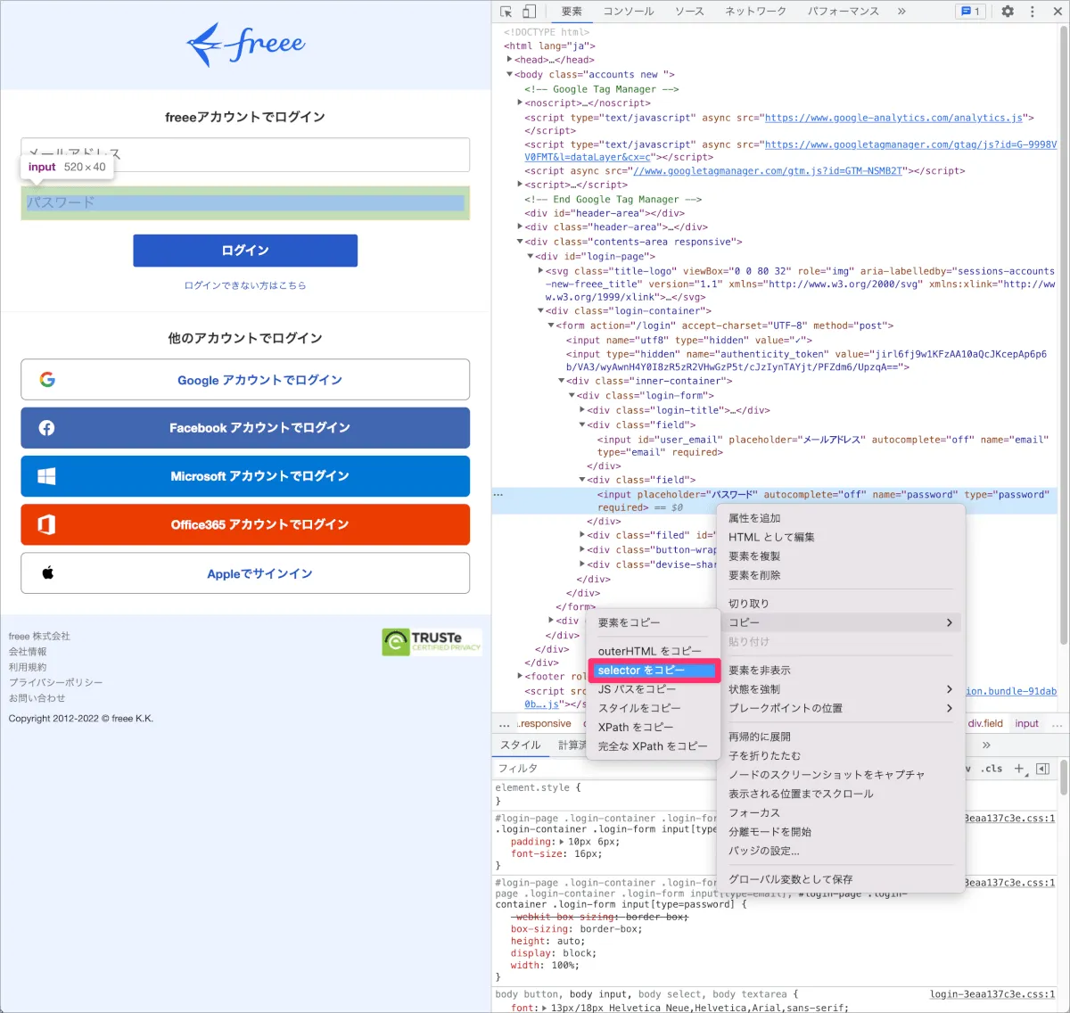1070x1013 pixels.
Task: Toggle the .cls element classes panel
Action: 992,768
